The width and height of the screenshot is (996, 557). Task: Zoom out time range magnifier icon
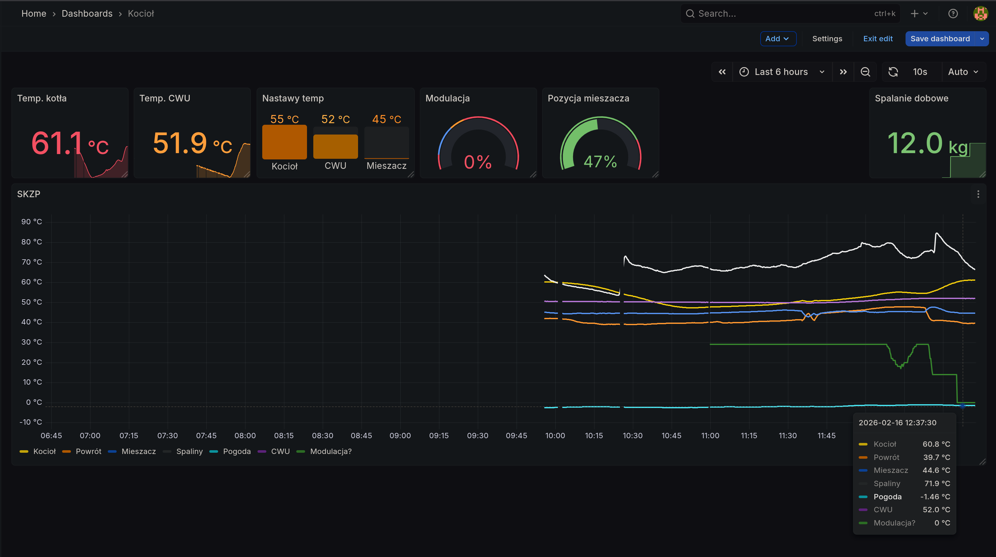point(865,72)
